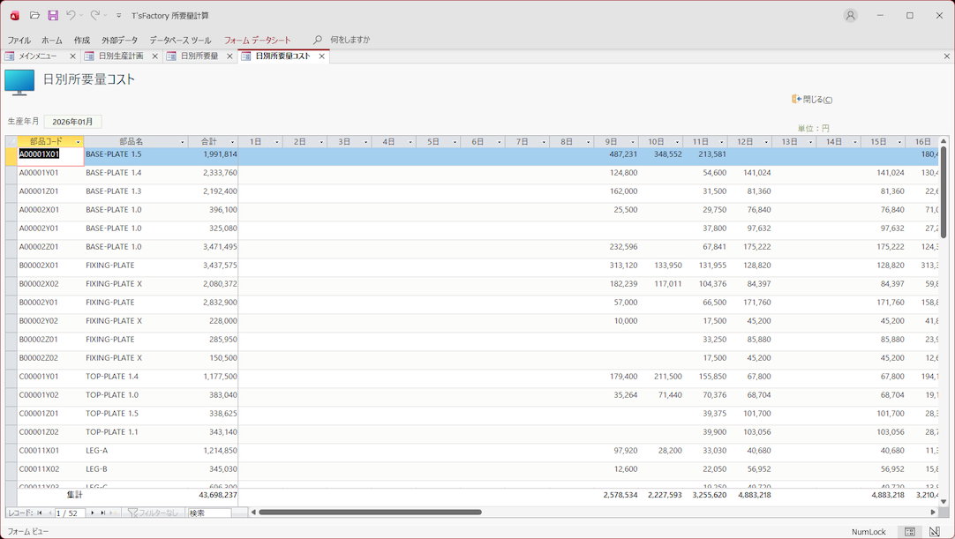Image resolution: width=955 pixels, height=539 pixels.
Task: Click the Undo arrow icon
Action: [71, 16]
